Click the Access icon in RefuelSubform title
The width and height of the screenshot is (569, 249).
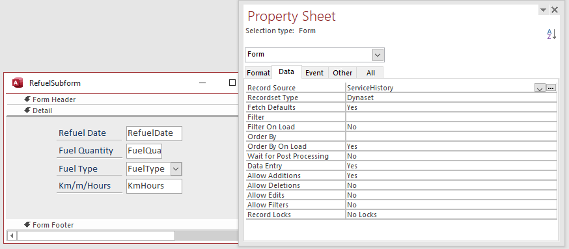18,83
